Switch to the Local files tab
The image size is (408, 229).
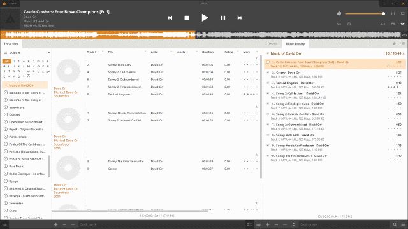(x=11, y=44)
